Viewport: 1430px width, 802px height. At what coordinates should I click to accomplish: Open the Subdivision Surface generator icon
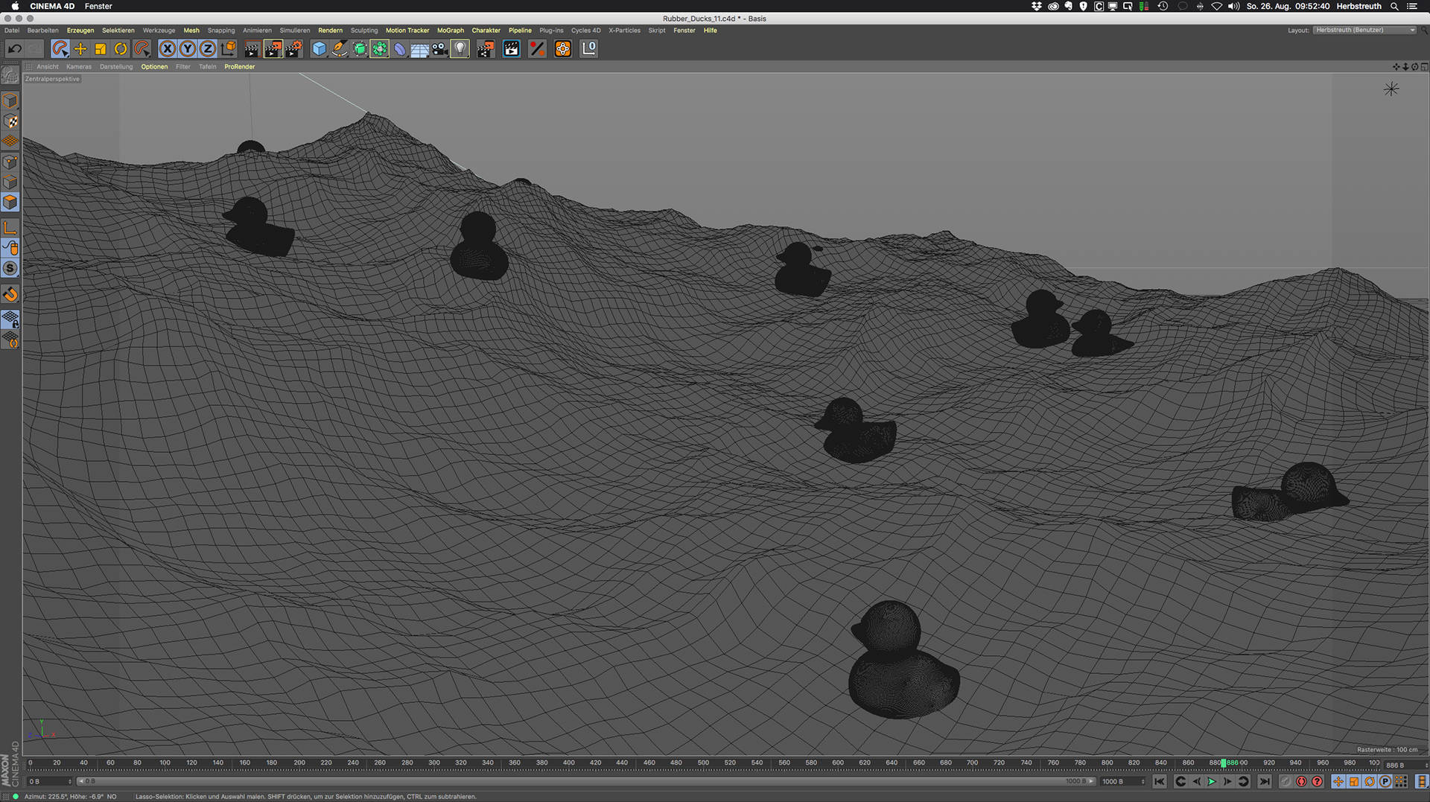tap(360, 49)
